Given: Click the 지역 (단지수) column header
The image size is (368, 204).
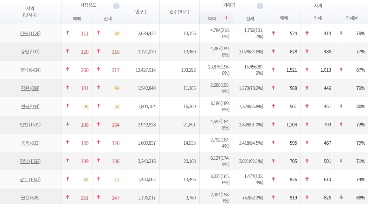Looking at the screenshot, I should (x=30, y=12).
